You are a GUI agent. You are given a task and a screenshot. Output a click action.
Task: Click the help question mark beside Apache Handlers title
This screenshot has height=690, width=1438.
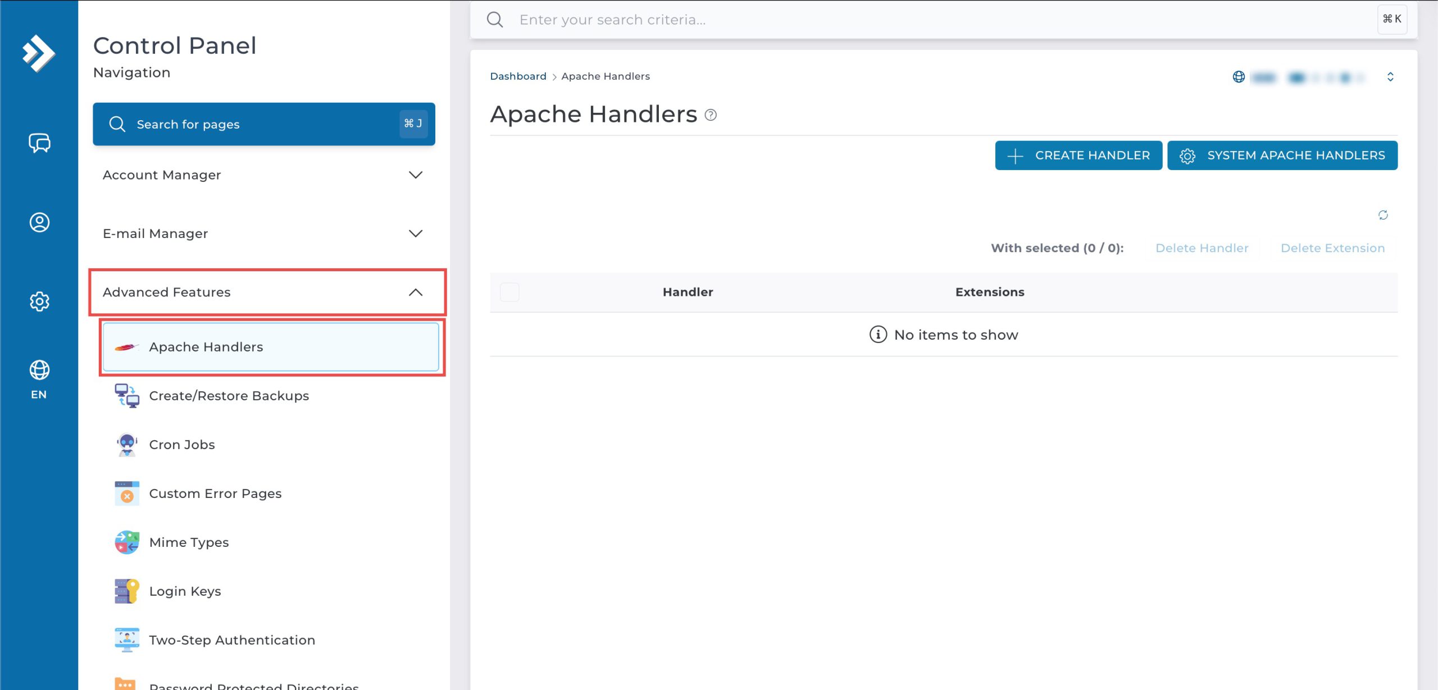(711, 115)
